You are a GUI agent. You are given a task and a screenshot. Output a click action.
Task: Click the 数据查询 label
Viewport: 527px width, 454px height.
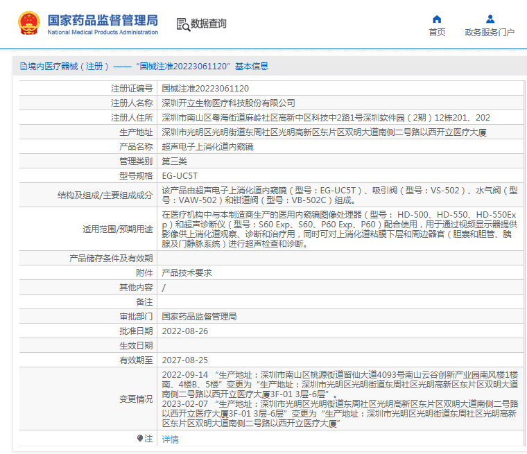tap(209, 24)
